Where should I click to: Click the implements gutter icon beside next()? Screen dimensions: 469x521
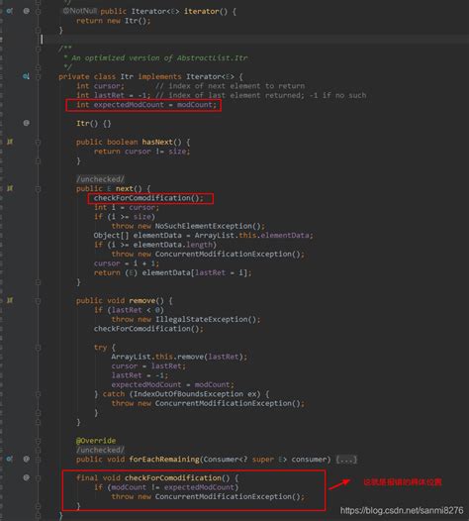10,188
